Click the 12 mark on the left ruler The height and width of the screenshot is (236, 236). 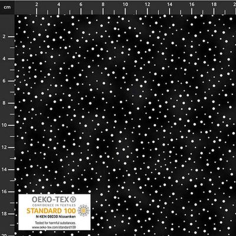[4, 147]
